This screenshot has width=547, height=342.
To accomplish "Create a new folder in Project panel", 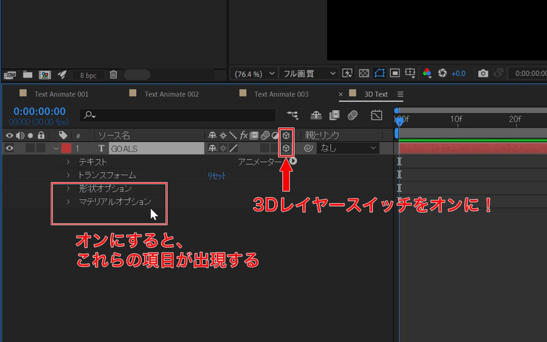I will coord(27,75).
